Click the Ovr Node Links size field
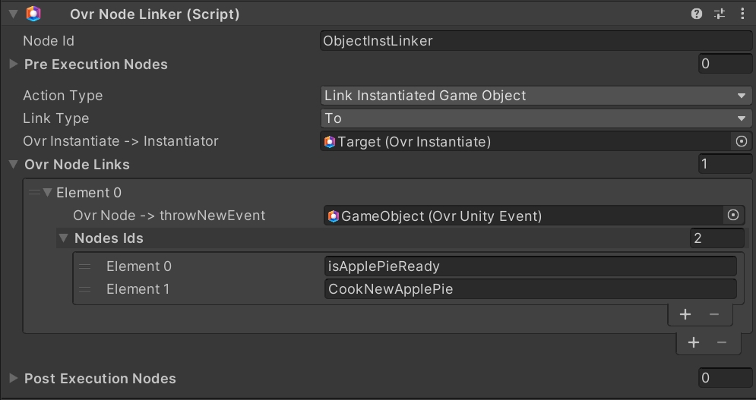The image size is (756, 400). coord(725,164)
